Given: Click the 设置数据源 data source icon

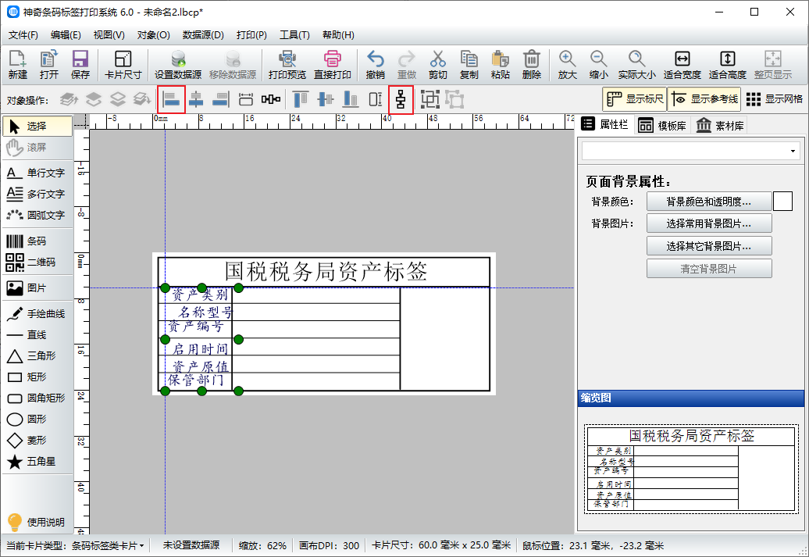Looking at the screenshot, I should [x=178, y=65].
